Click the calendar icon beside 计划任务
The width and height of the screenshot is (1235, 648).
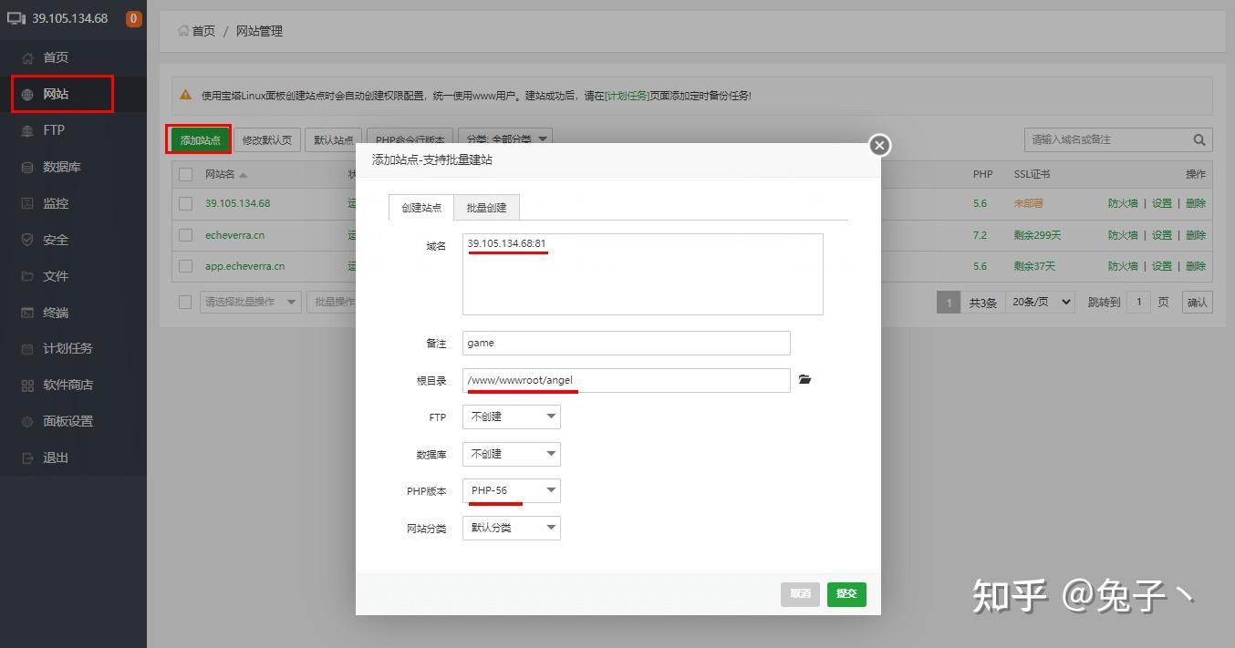coord(27,348)
